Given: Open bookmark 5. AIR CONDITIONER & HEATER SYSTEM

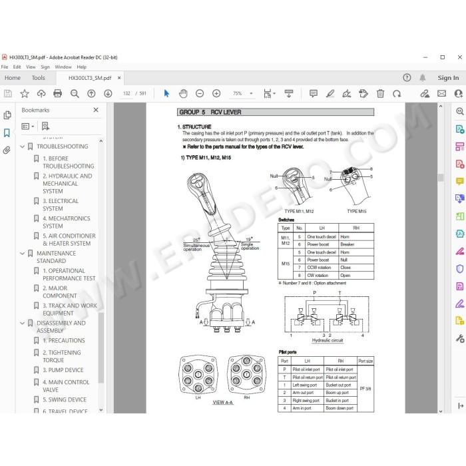Looking at the screenshot, I should (x=69, y=240).
